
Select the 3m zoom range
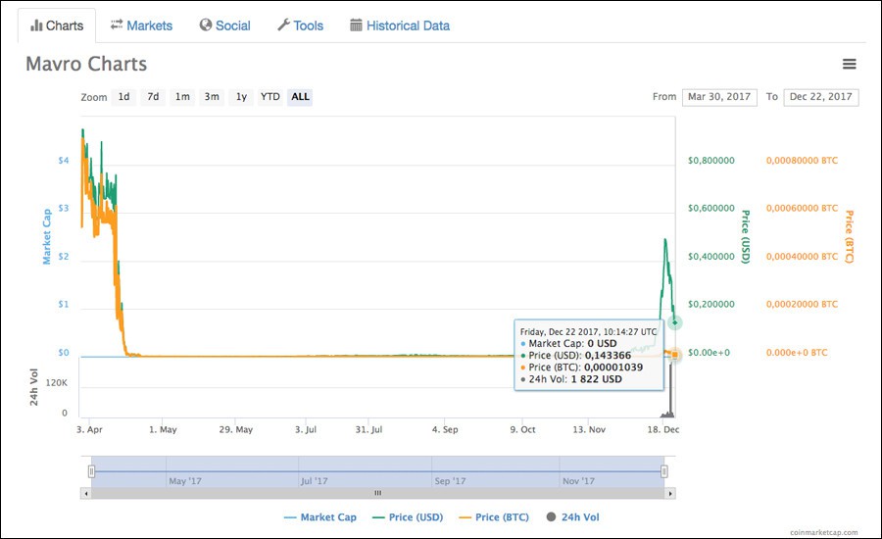212,97
